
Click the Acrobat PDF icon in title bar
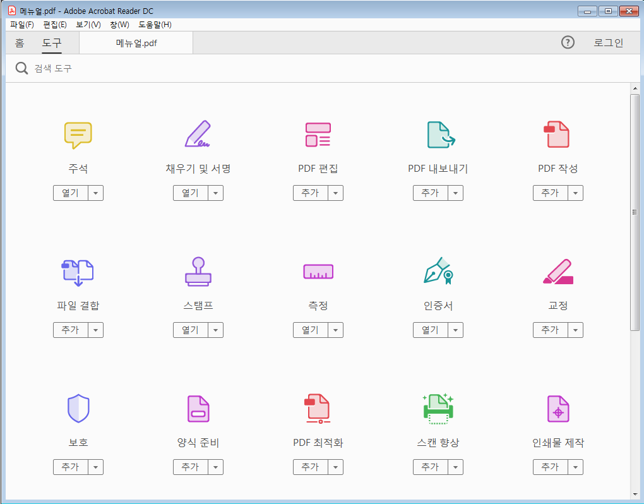(13, 11)
